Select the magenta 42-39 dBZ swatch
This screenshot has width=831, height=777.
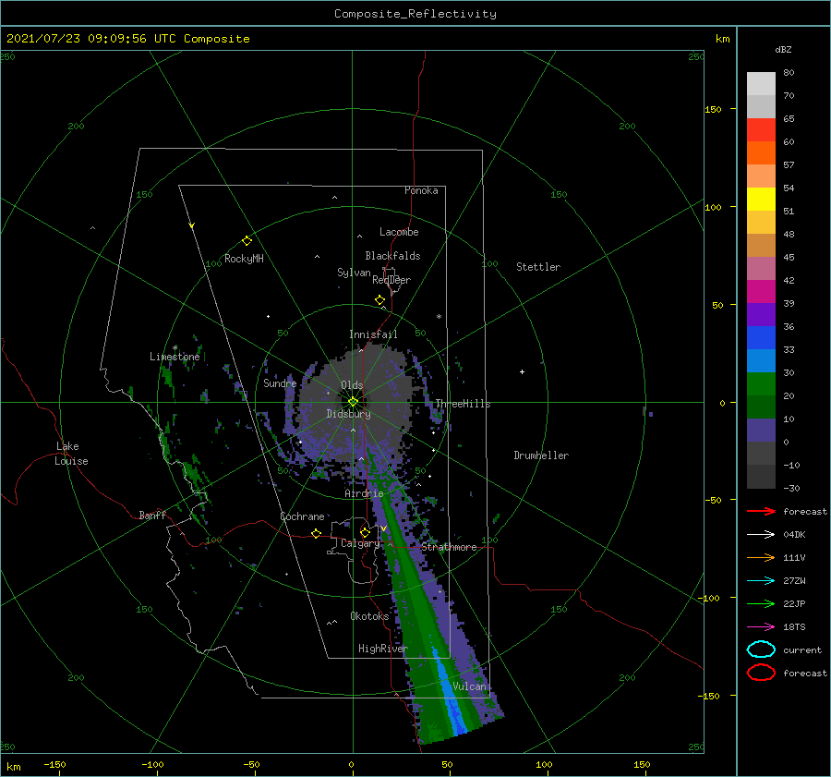761,291
